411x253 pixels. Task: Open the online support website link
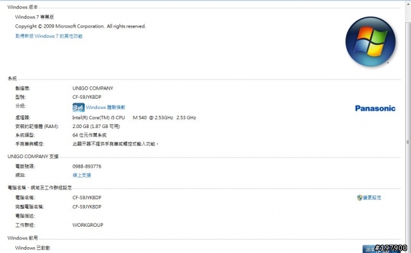pyautogui.click(x=82, y=175)
